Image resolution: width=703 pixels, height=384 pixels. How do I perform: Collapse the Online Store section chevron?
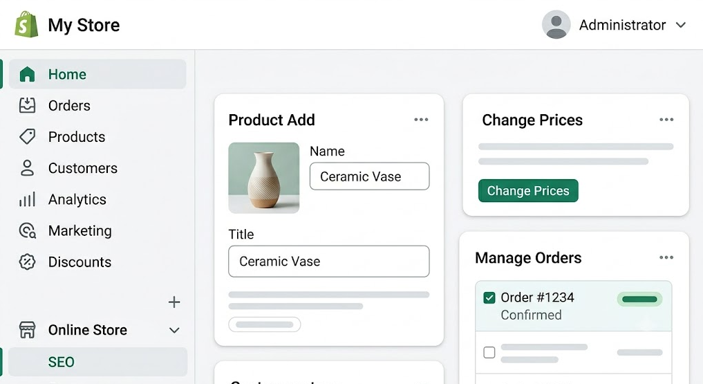click(x=174, y=330)
